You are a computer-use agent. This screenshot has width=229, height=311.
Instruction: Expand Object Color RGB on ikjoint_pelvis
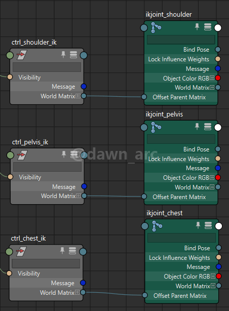(212, 177)
